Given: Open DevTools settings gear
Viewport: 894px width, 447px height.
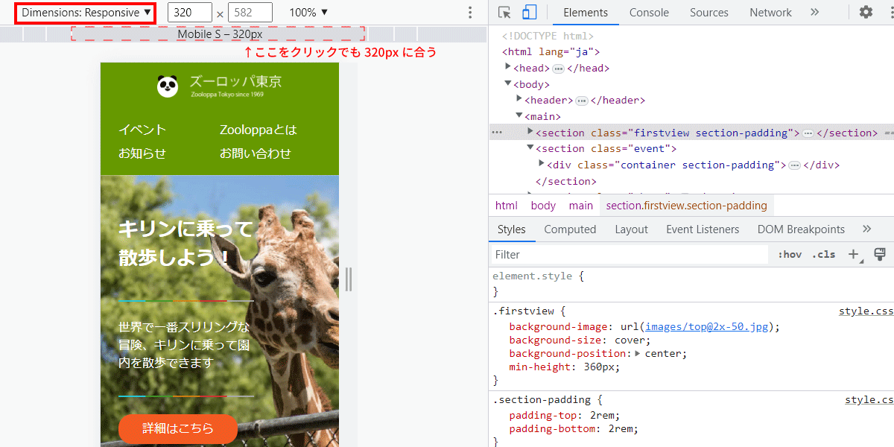Looking at the screenshot, I should (866, 12).
